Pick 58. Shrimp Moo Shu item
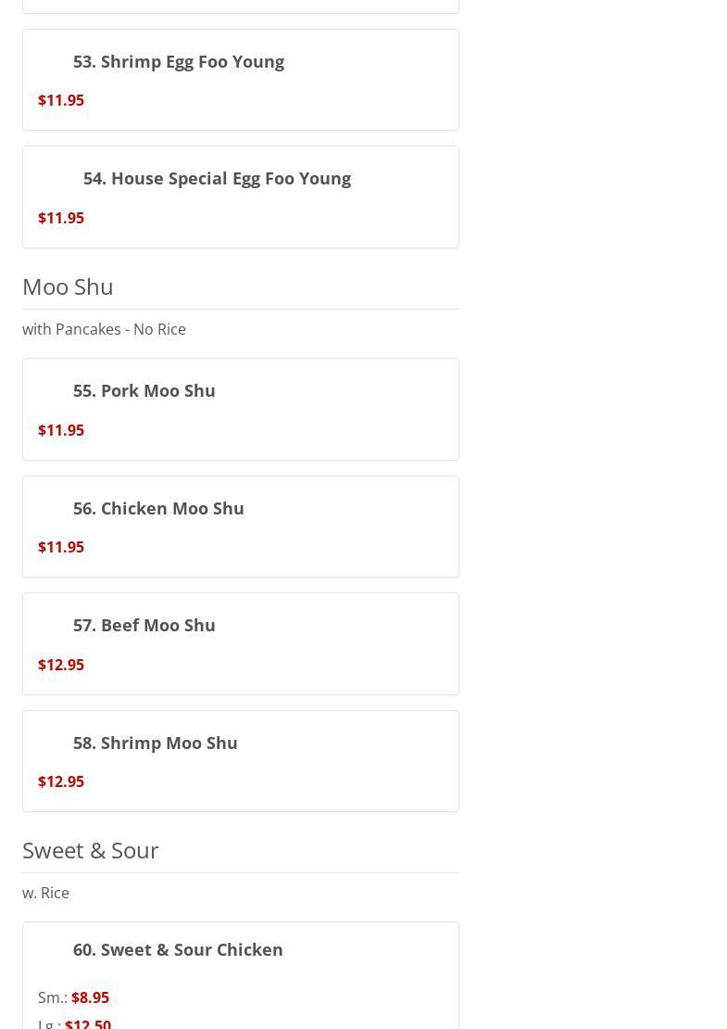The image size is (727, 1029). [x=155, y=743]
